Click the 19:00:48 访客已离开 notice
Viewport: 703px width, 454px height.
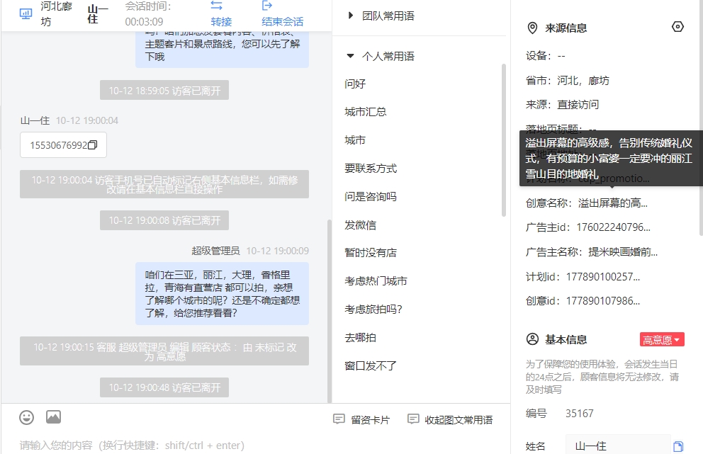(164, 387)
